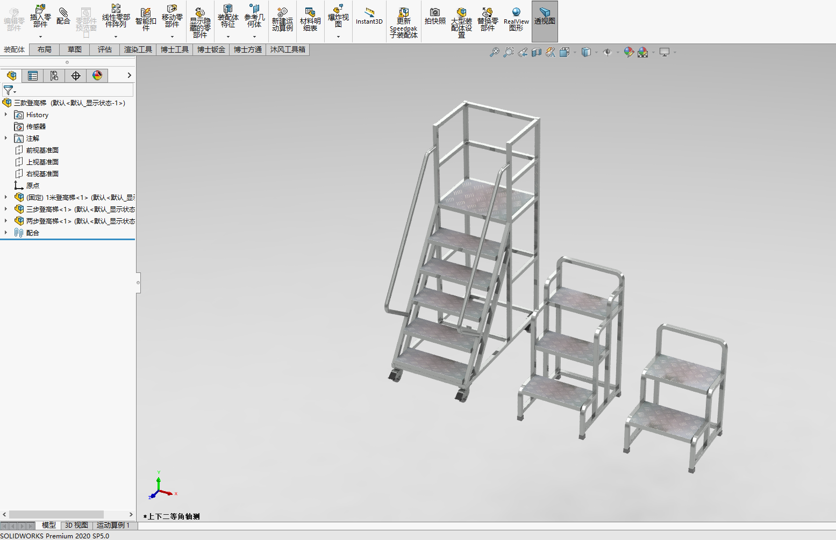The image size is (836, 540).
Task: Open the PropertyManager tab
Action: click(x=33, y=76)
